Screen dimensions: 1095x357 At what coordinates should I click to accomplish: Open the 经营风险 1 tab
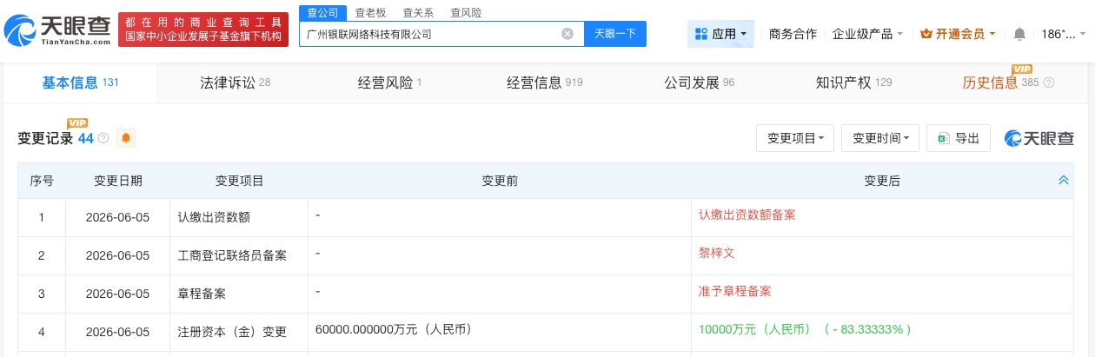point(389,83)
